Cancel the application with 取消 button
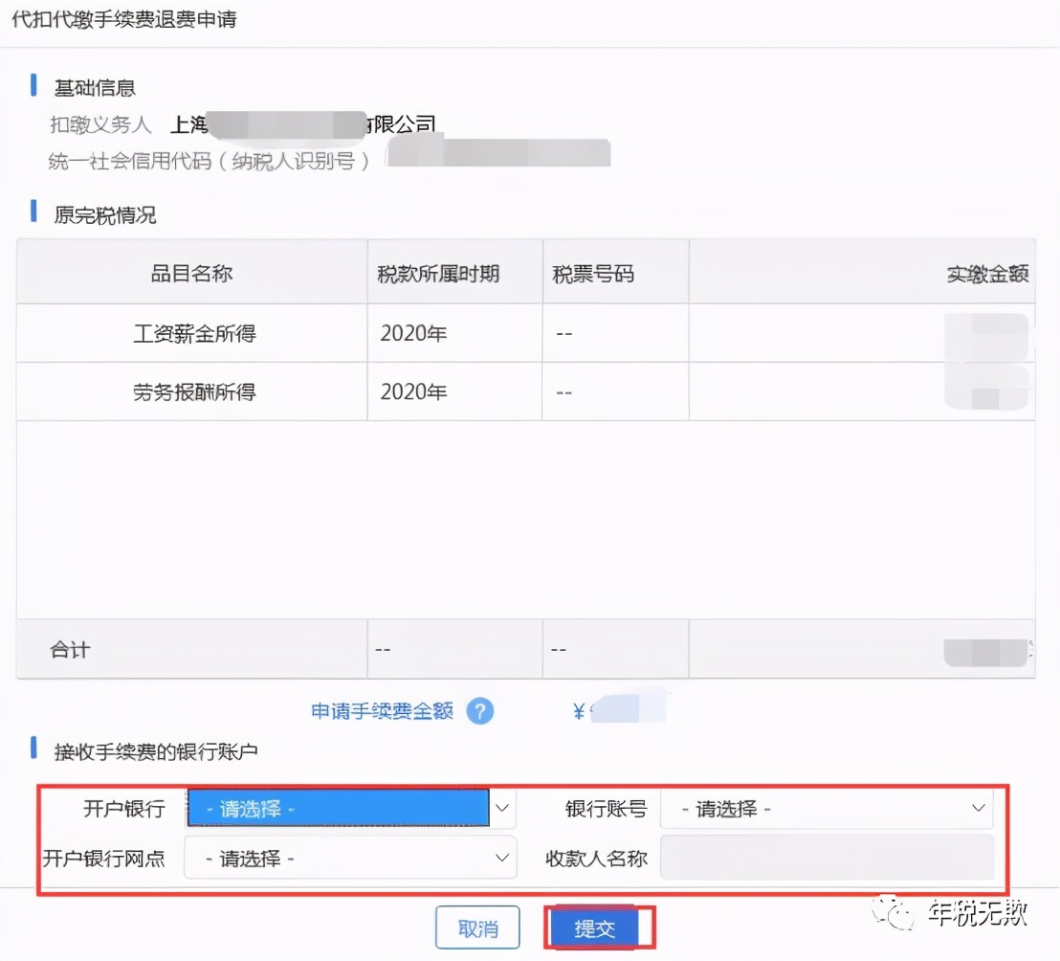Viewport: 1060px width, 961px height. (x=477, y=927)
